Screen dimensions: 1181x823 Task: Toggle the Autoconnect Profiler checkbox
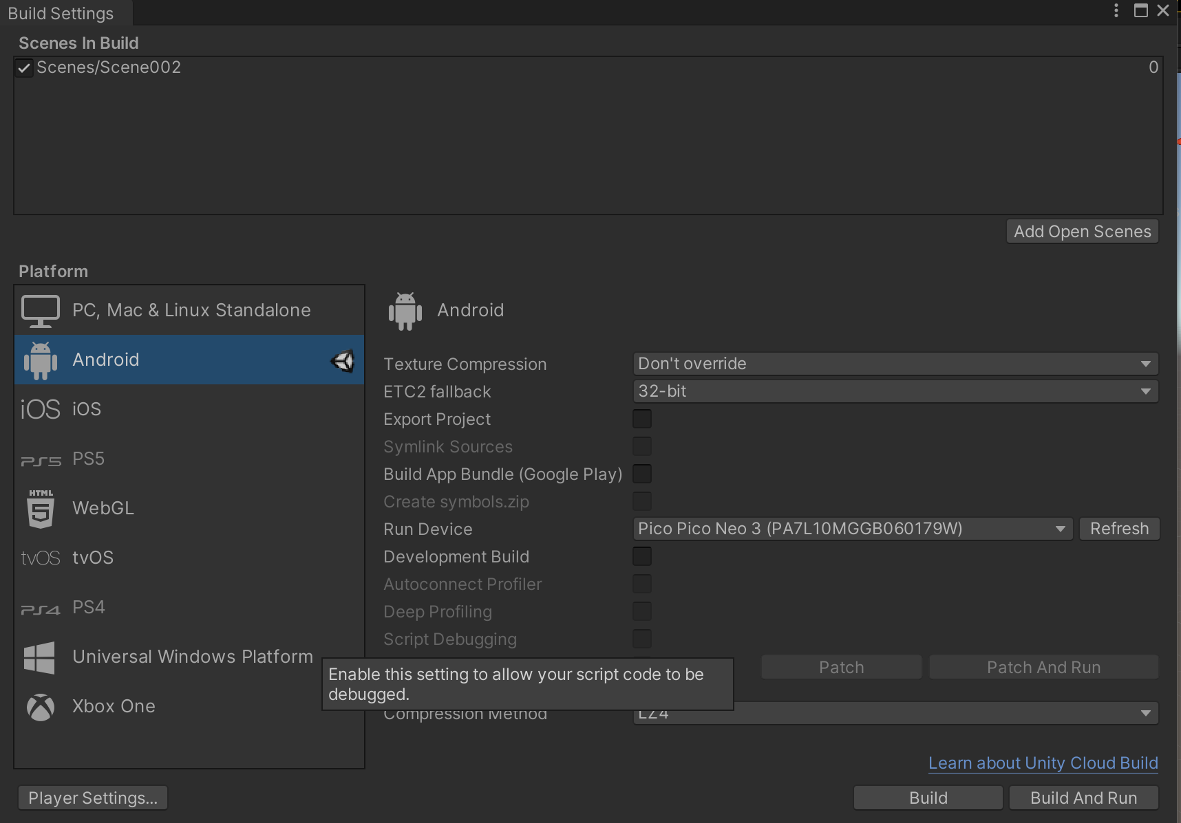coord(642,584)
